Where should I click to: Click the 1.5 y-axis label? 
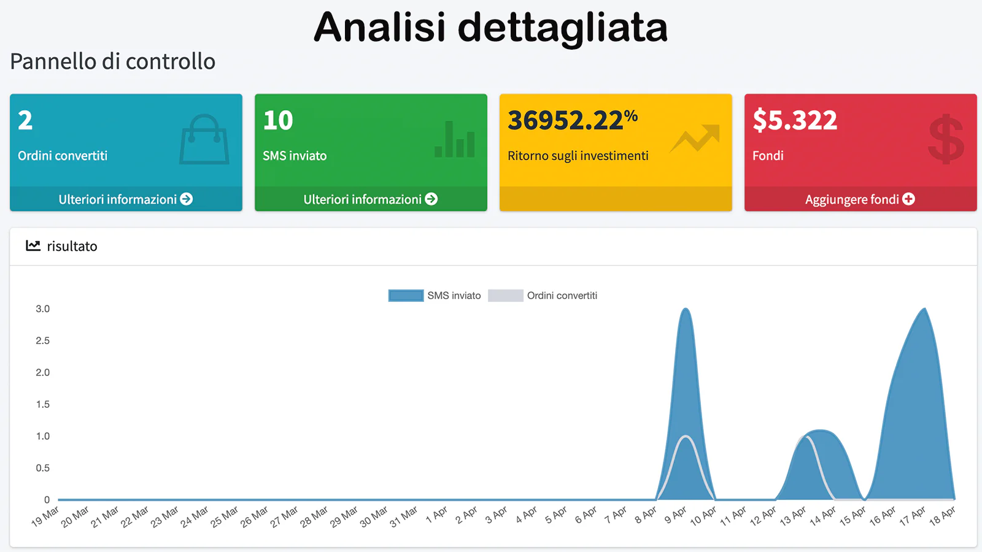pos(42,404)
